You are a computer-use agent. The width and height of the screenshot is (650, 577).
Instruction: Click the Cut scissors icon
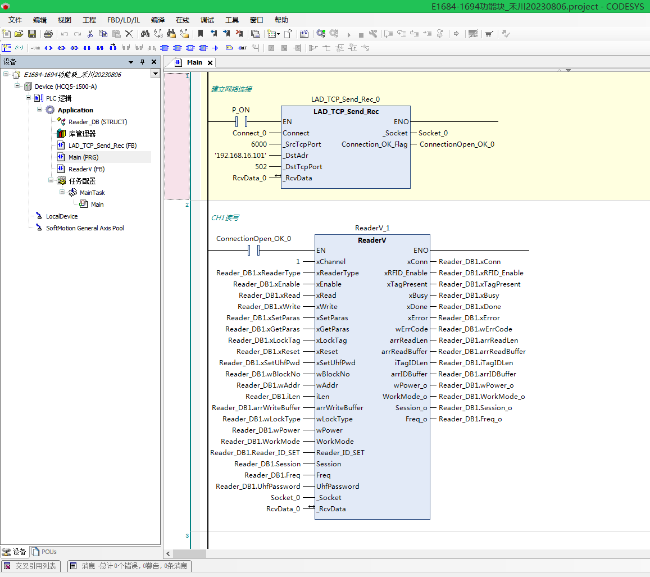[x=90, y=34]
